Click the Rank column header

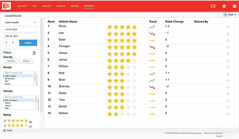coord(51,21)
